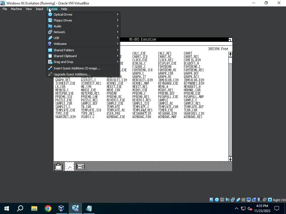Select file HERCULES.CIN
Image resolution: width=286 pixels, height=214 pixels.
point(117,80)
